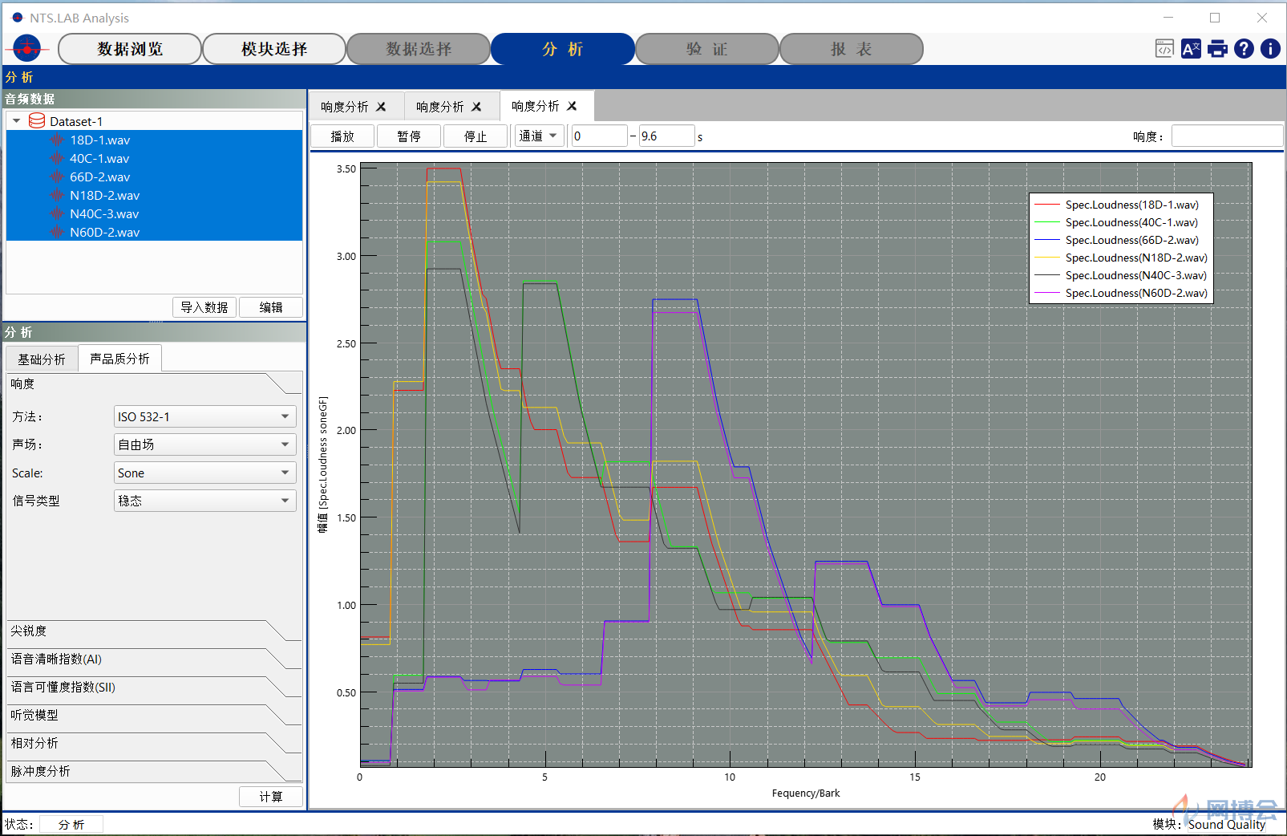1287x836 pixels.
Task: Close the third 响度分析 tab
Action: pyautogui.click(x=572, y=106)
